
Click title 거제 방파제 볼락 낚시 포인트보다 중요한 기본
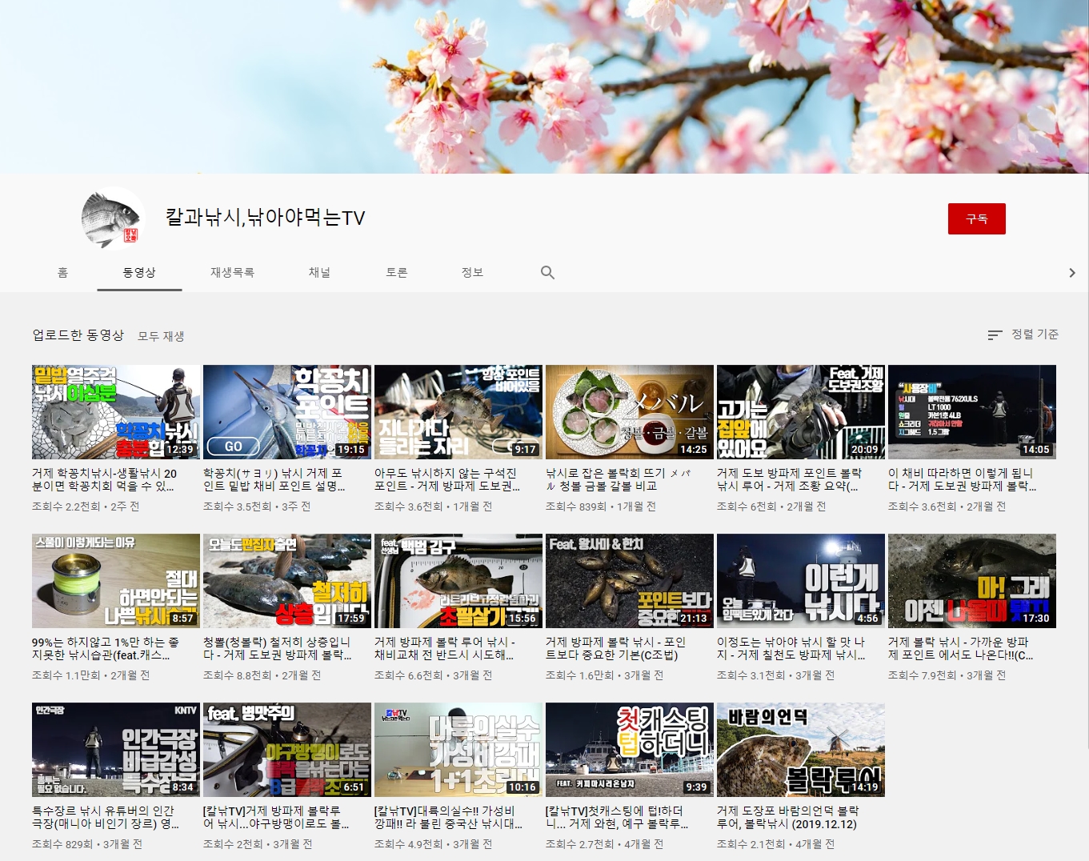616,648
